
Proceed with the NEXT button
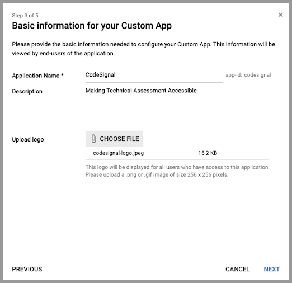point(272,269)
